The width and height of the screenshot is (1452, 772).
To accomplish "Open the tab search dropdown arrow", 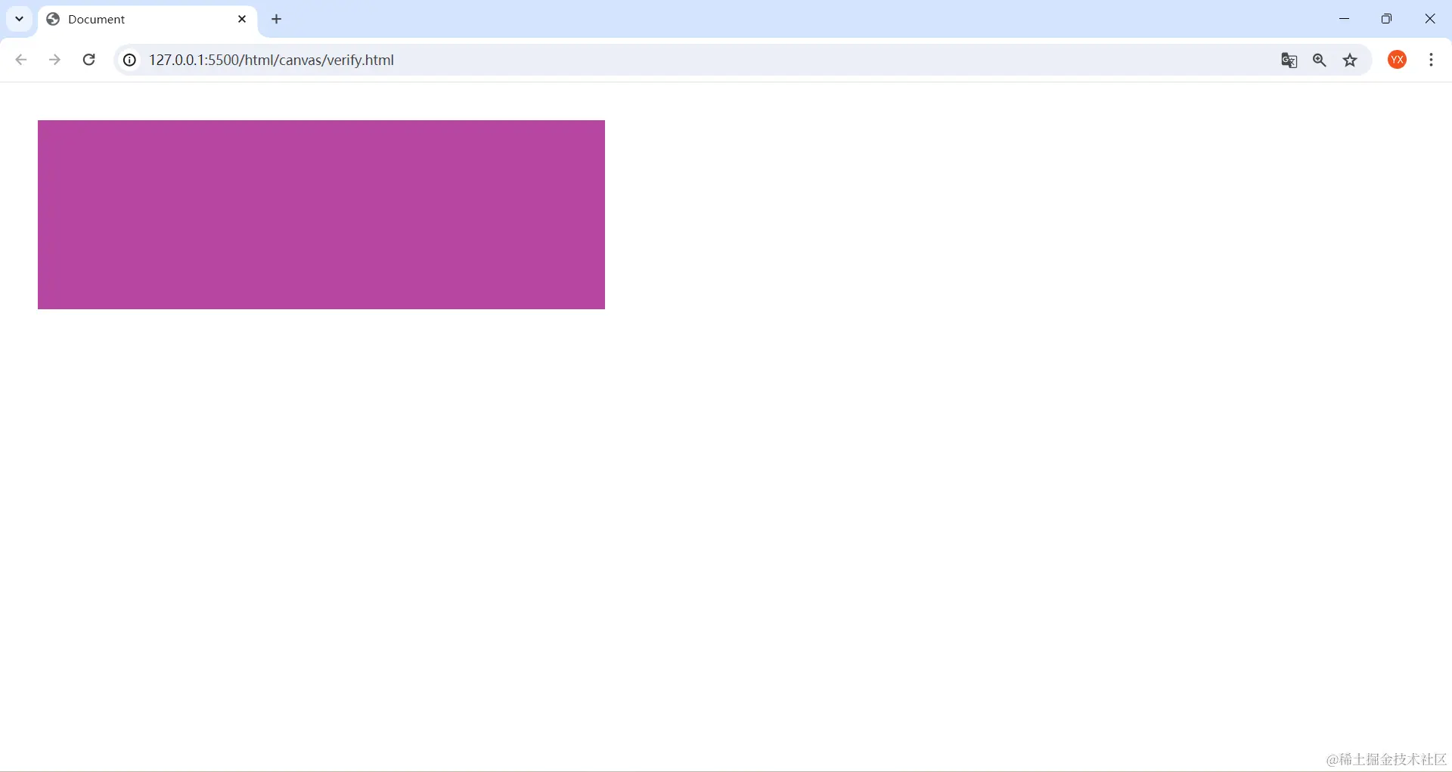I will (19, 19).
